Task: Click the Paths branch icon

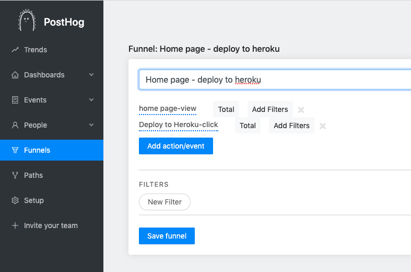Action: click(15, 175)
